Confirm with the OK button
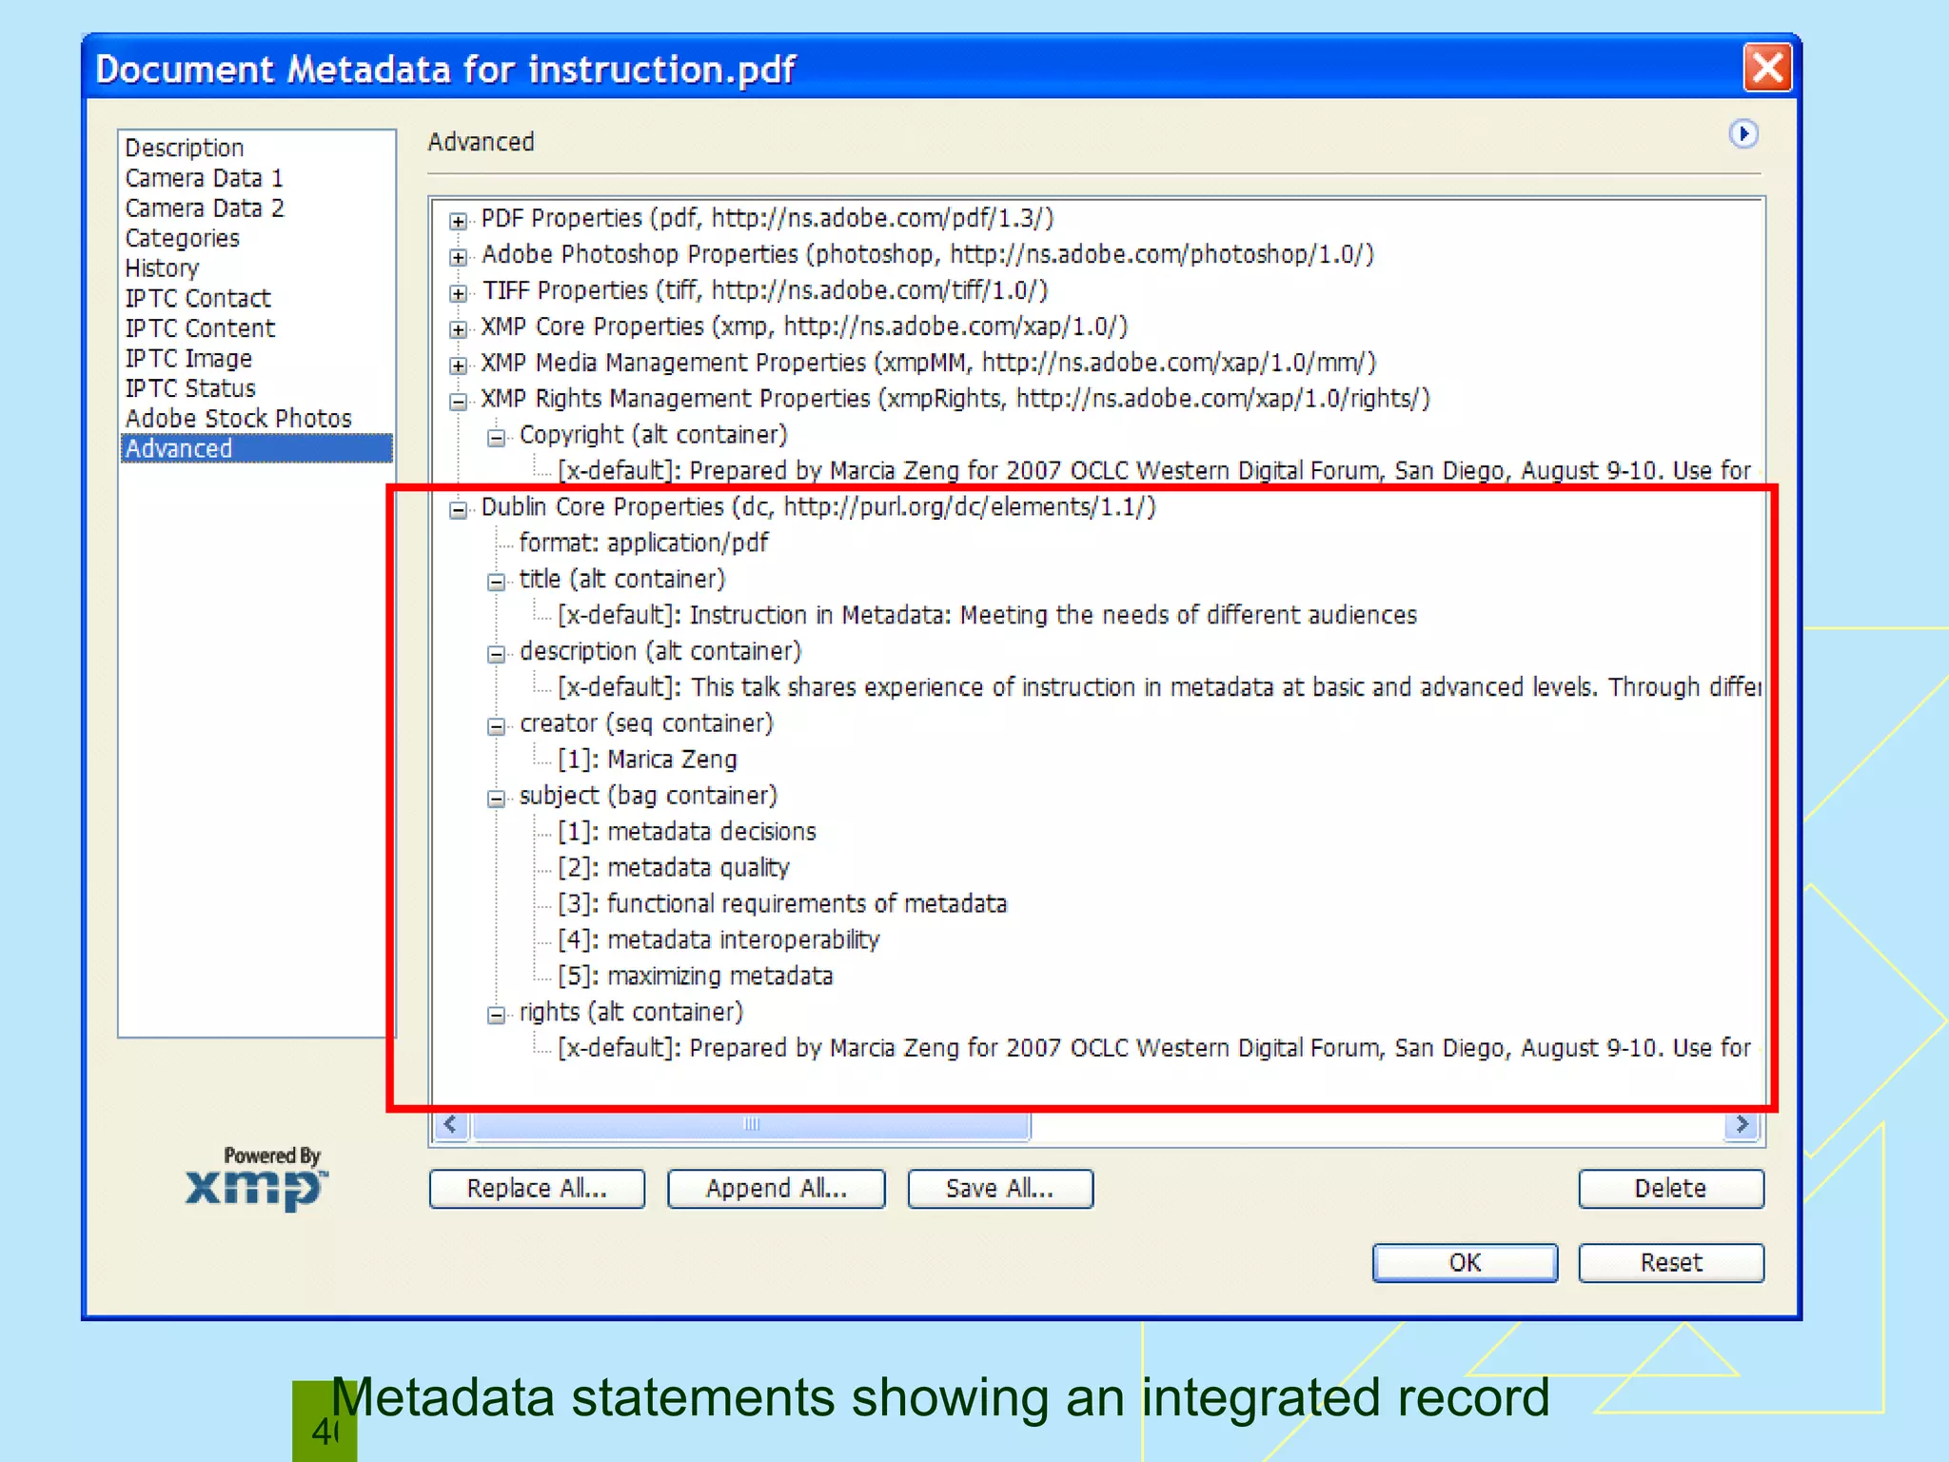 (x=1465, y=1263)
